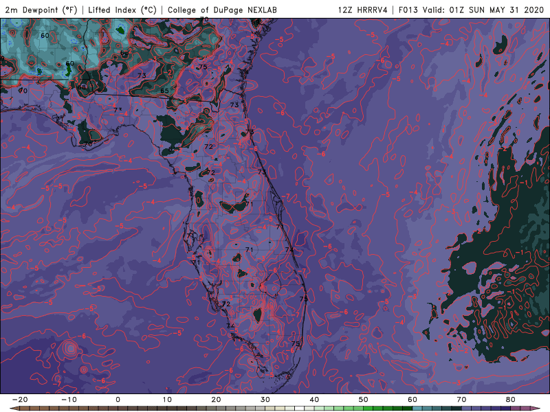Click the 80 label on the color scale
This screenshot has height=412, width=550.
point(511,400)
